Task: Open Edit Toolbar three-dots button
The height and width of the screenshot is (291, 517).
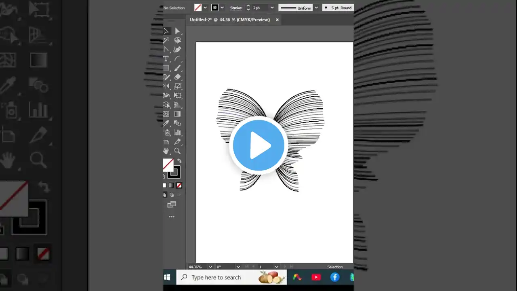Action: pos(172,217)
